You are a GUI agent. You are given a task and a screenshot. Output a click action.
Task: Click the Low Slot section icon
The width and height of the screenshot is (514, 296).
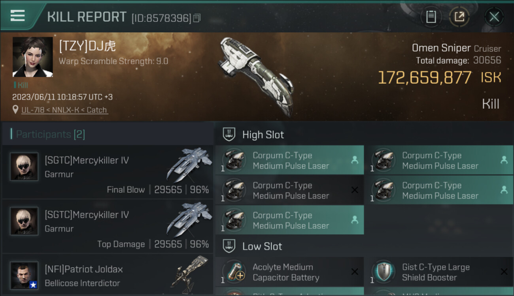(x=229, y=246)
